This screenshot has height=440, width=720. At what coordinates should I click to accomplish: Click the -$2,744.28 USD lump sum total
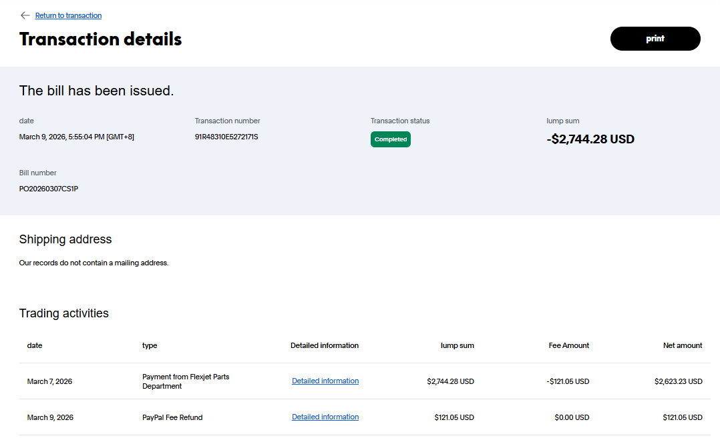[x=590, y=139]
